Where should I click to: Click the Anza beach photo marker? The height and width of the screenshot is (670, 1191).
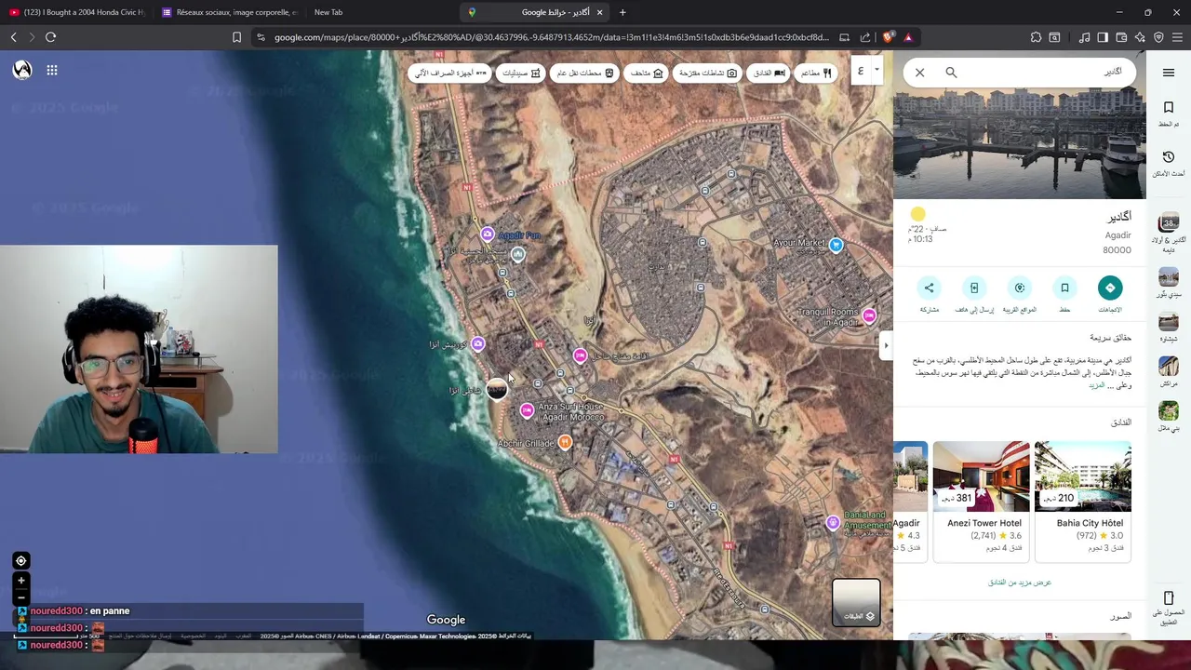point(497,389)
